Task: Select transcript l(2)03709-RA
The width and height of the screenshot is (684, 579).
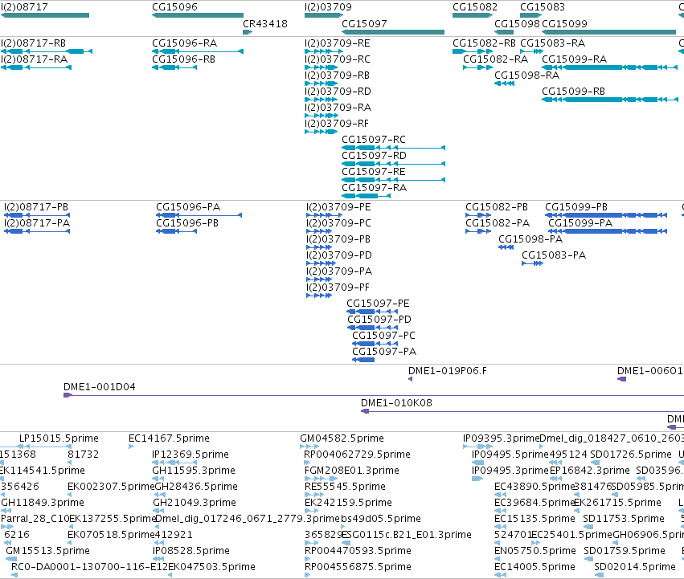Action: coord(321,116)
